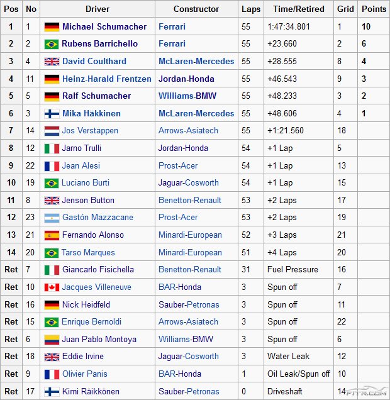
Task: Open the Michael Schumacher driver link
Action: click(x=104, y=27)
